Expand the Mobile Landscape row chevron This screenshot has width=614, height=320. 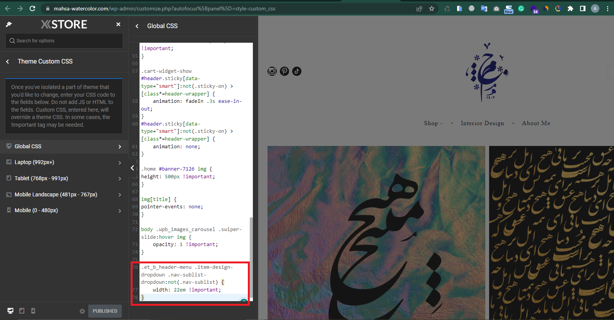(120, 195)
